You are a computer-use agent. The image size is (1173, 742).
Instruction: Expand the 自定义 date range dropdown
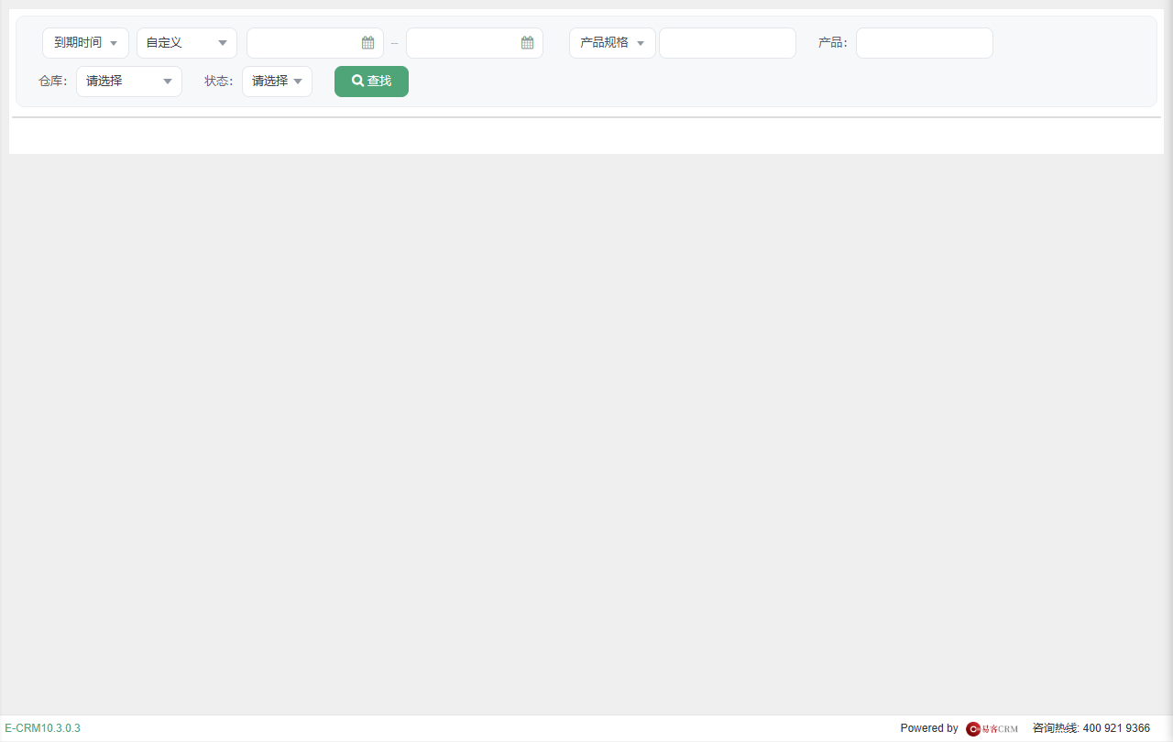pos(187,43)
